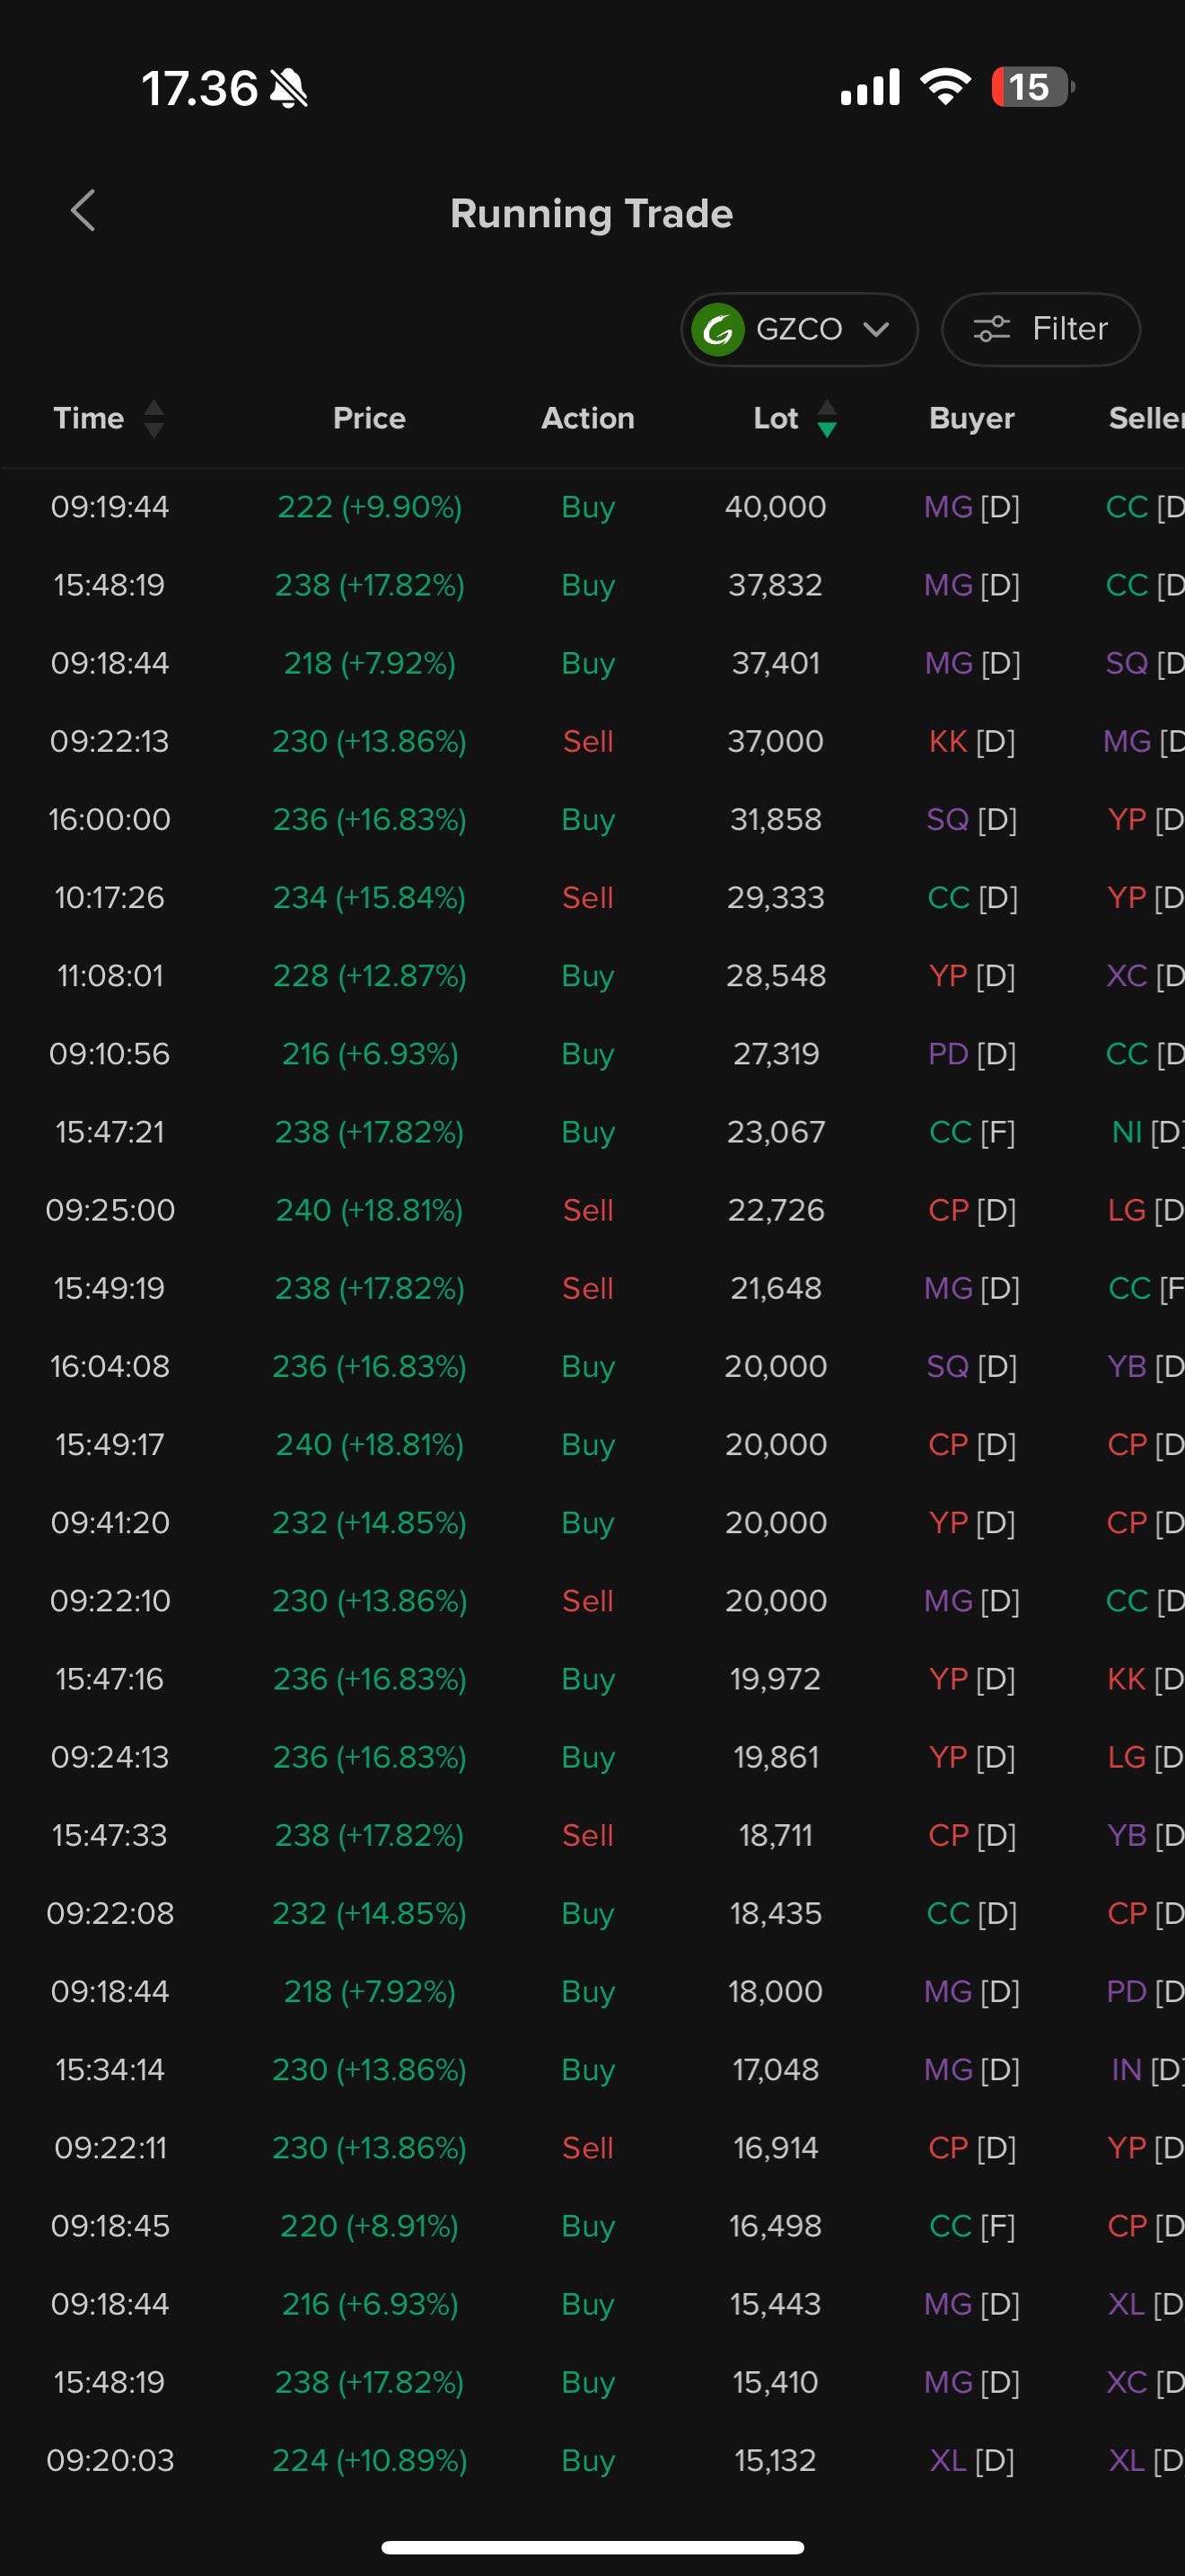Viewport: 1185px width, 2576px height.
Task: Open buyer KK [D] at 09:22:13
Action: click(971, 741)
